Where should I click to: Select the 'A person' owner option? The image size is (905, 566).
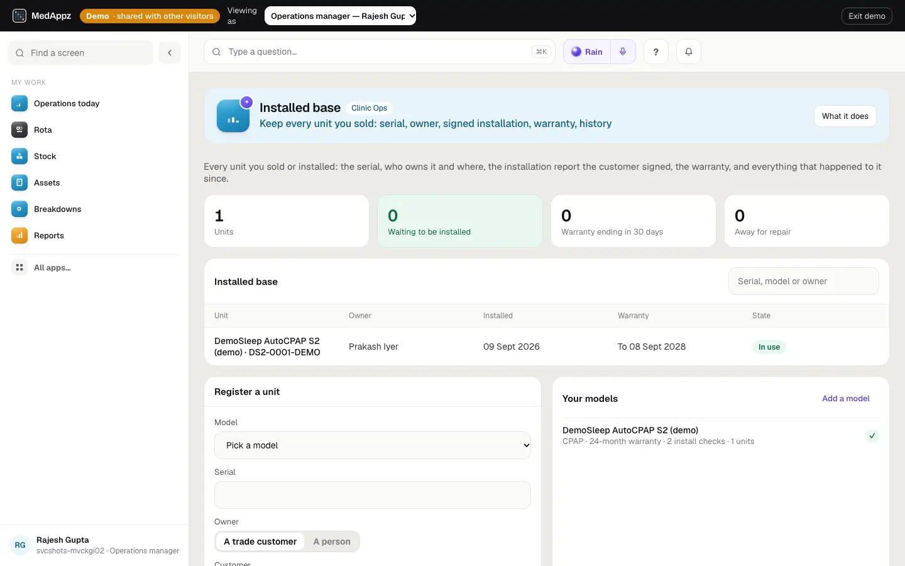332,541
